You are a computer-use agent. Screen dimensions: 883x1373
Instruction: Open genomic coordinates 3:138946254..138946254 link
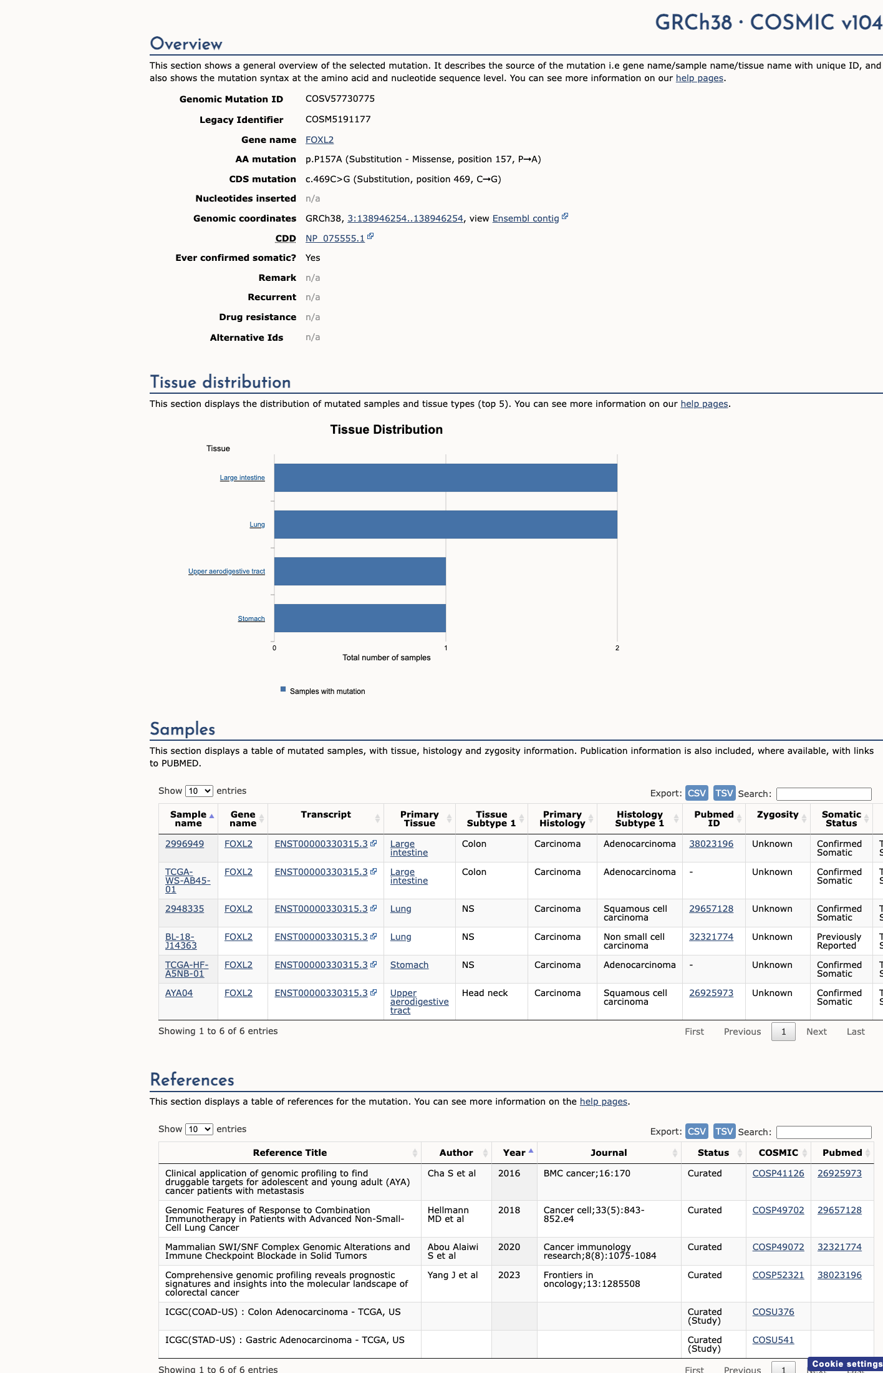coord(405,218)
